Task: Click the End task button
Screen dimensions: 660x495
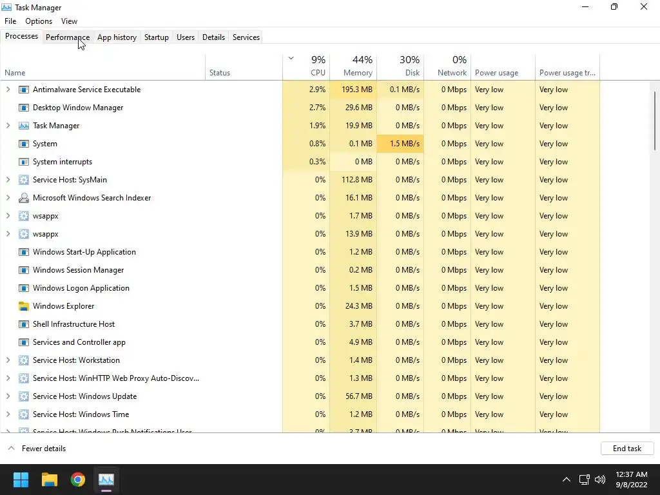Action: 627,449
